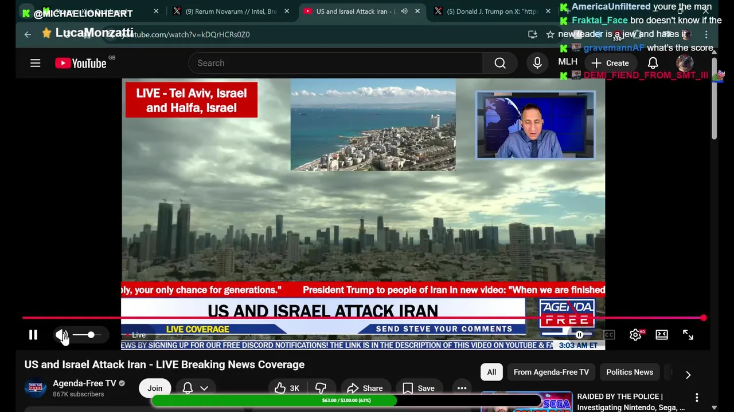Open the subscription notification bell dropdown
Viewport: 734px width, 412px height.
(195, 388)
